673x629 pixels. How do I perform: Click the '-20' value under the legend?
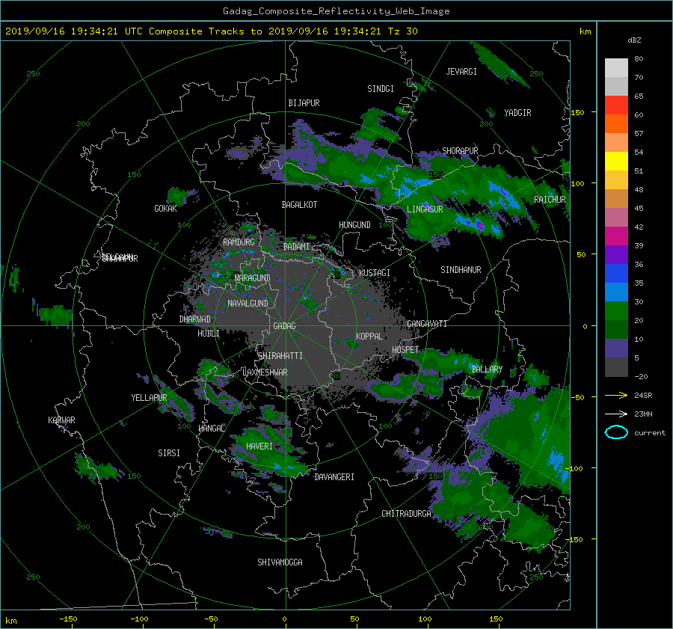[x=641, y=376]
